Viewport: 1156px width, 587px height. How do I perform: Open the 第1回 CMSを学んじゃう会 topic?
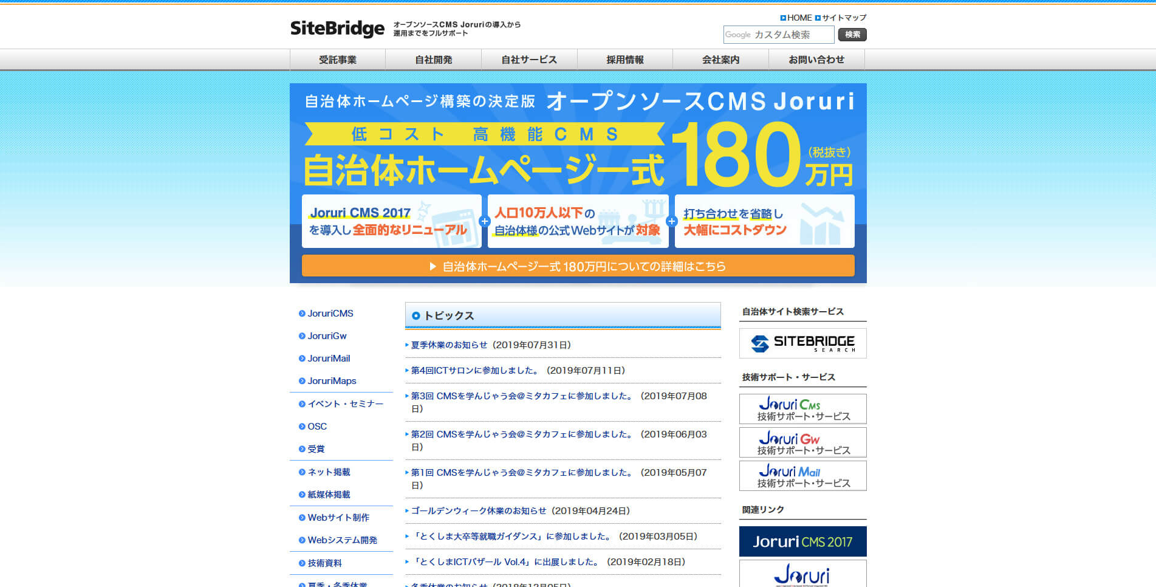click(522, 473)
